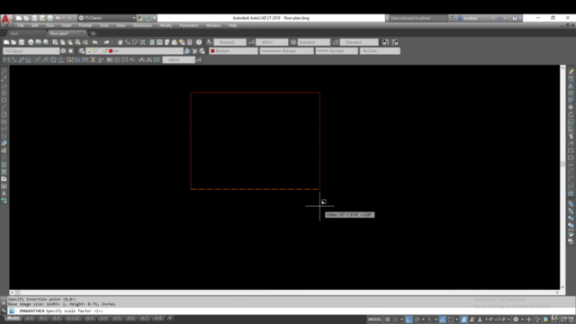Open the layer selection dropdown

click(134, 51)
